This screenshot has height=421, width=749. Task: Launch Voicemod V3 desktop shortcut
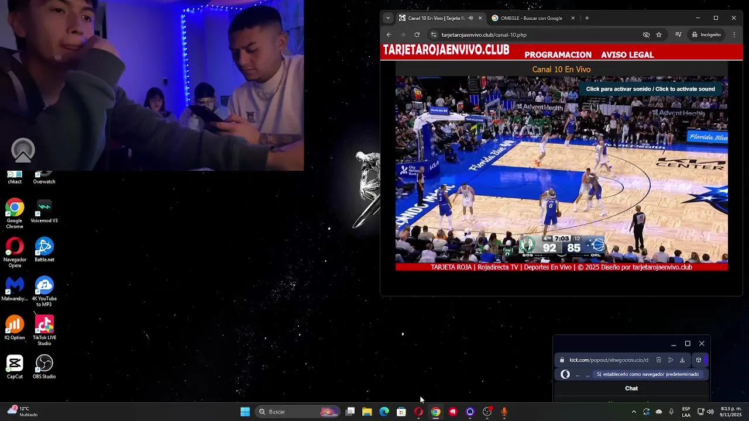tap(44, 212)
